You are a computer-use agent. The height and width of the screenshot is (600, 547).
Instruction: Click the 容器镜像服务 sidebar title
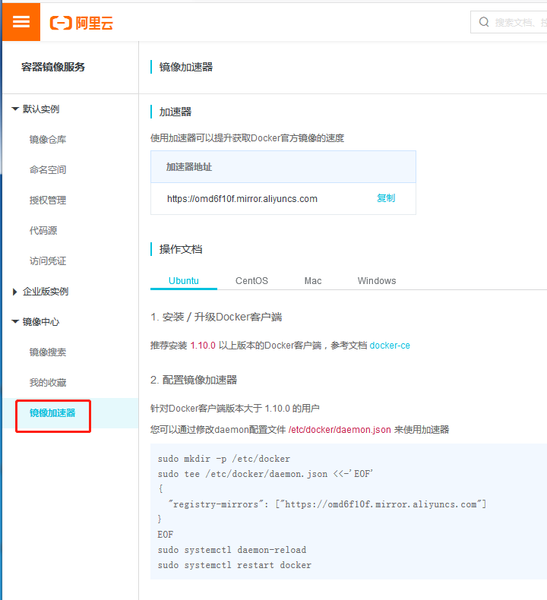(53, 67)
